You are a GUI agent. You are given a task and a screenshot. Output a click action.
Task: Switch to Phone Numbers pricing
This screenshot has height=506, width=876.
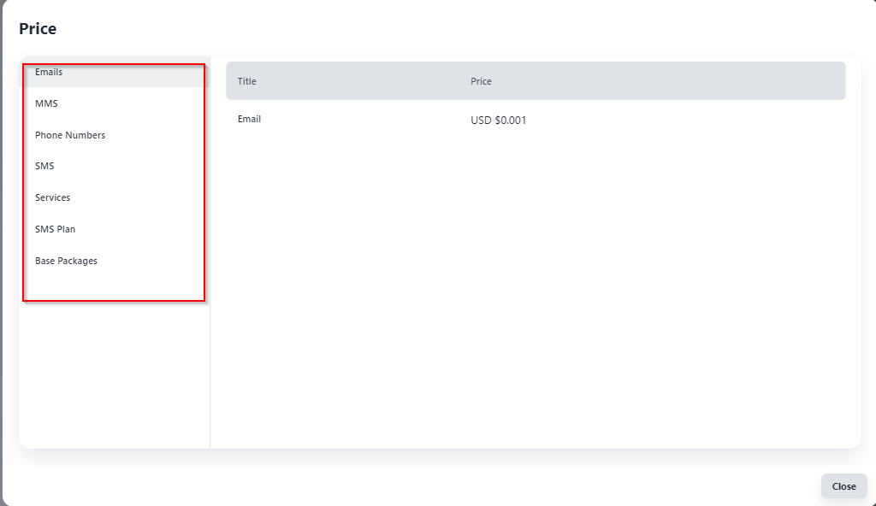coord(70,135)
